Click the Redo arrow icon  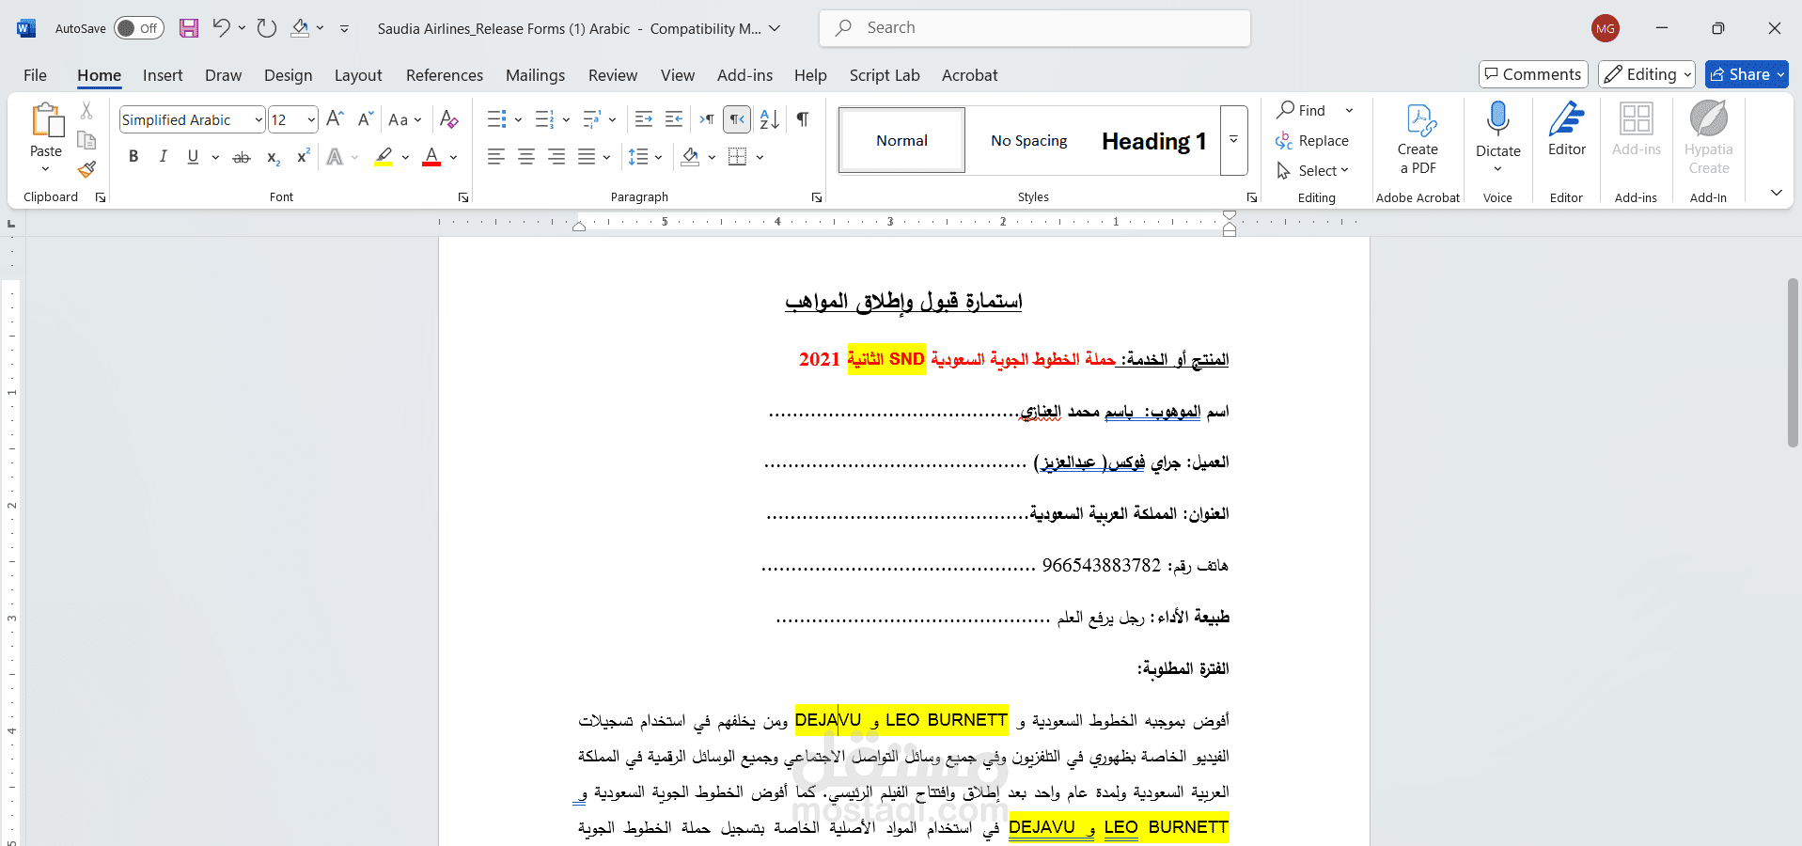[x=267, y=28]
